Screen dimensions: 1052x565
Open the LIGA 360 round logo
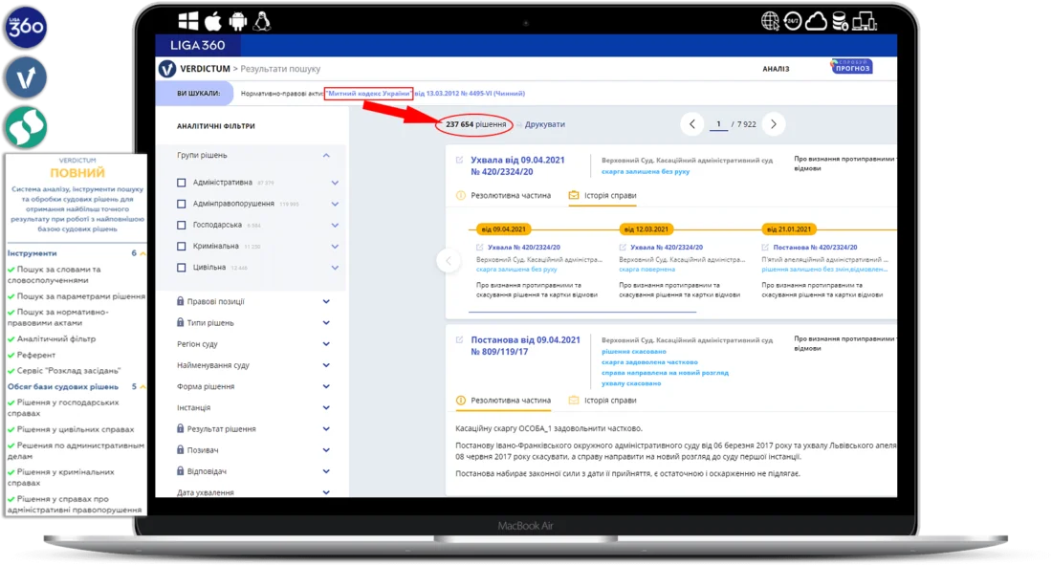click(x=26, y=28)
